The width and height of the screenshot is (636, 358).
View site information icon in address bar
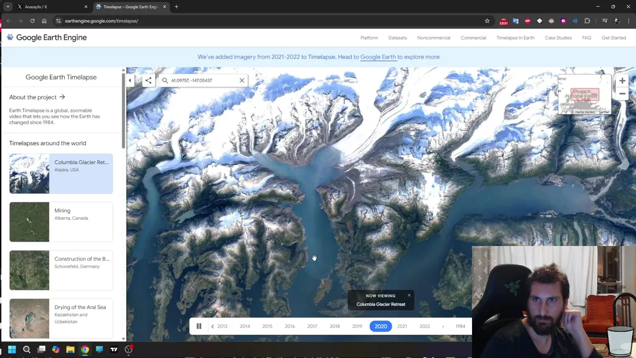pyautogui.click(x=58, y=21)
